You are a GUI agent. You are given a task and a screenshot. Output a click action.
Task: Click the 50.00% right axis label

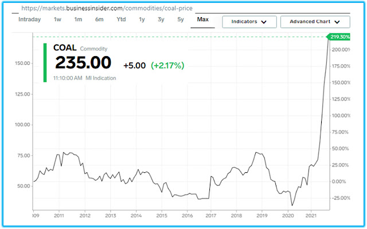340,149
